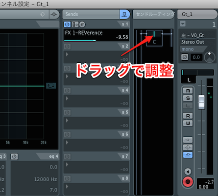Open send s8 destination selector arrow
Screen dimensions: 218x196
point(67,187)
